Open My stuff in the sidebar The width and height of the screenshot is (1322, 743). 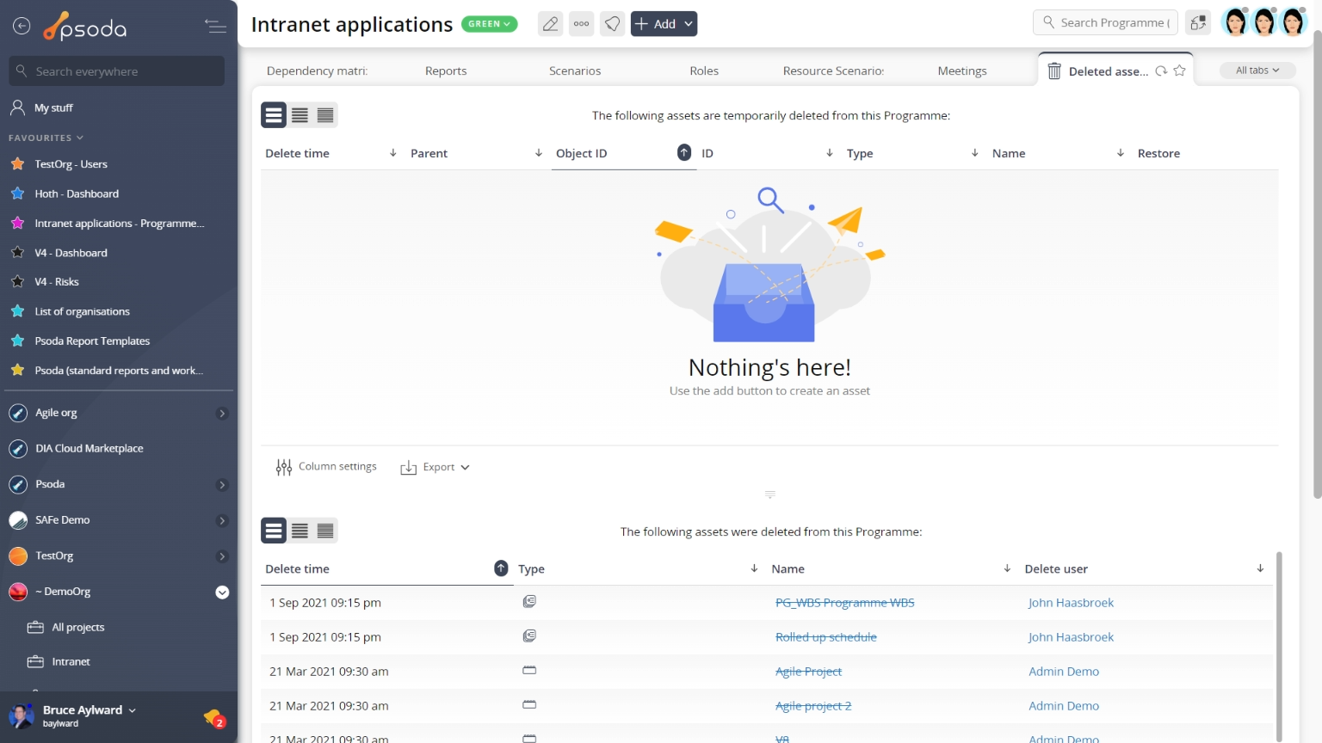[53, 108]
